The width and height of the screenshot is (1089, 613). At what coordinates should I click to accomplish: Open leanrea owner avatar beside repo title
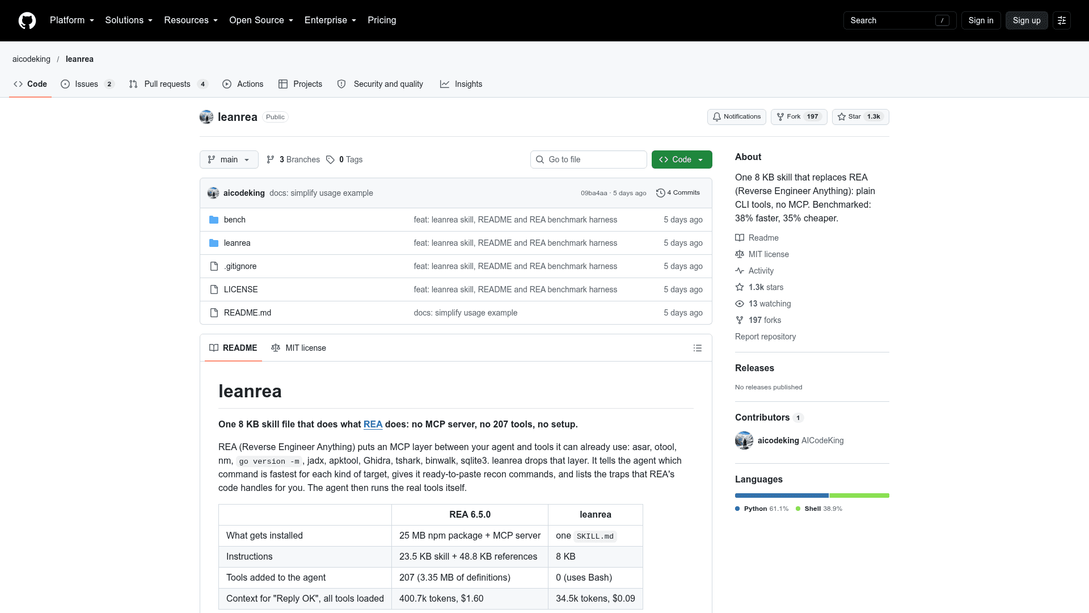(x=206, y=117)
